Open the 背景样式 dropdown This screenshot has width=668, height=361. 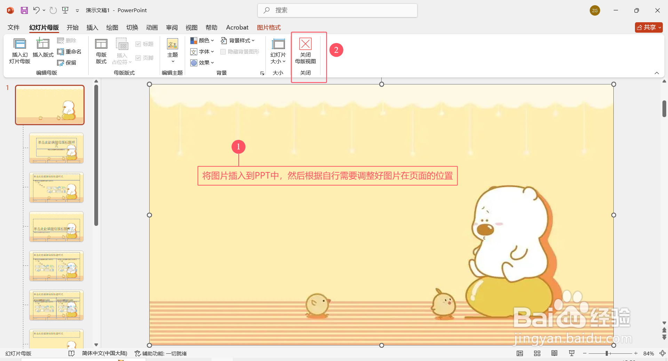(238, 40)
